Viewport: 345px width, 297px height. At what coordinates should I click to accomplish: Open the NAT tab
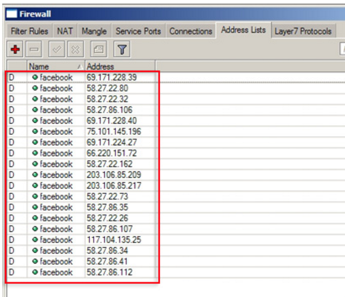point(65,31)
